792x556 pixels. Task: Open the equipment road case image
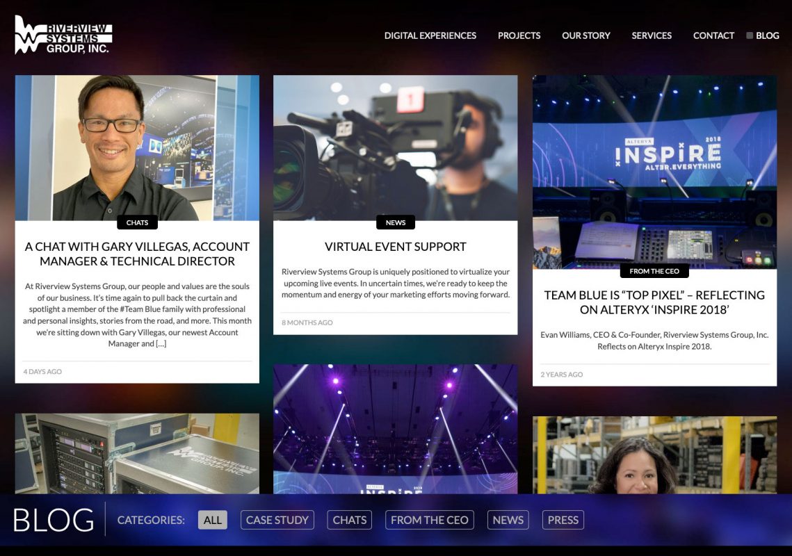coord(138,453)
